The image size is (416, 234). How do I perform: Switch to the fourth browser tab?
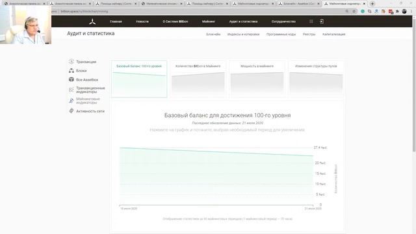pyautogui.click(x=162, y=4)
